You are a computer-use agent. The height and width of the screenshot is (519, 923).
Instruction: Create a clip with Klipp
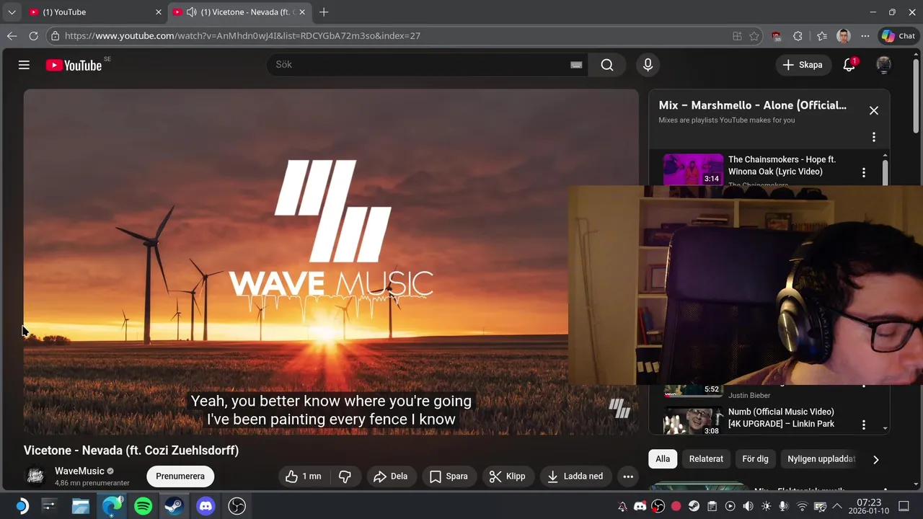point(507,476)
